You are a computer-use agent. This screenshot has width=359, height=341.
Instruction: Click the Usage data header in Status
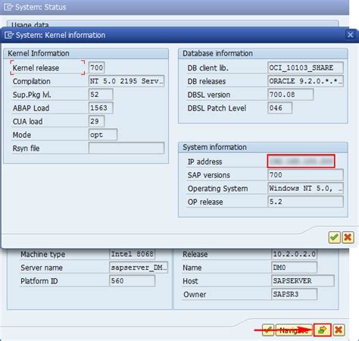coord(30,25)
